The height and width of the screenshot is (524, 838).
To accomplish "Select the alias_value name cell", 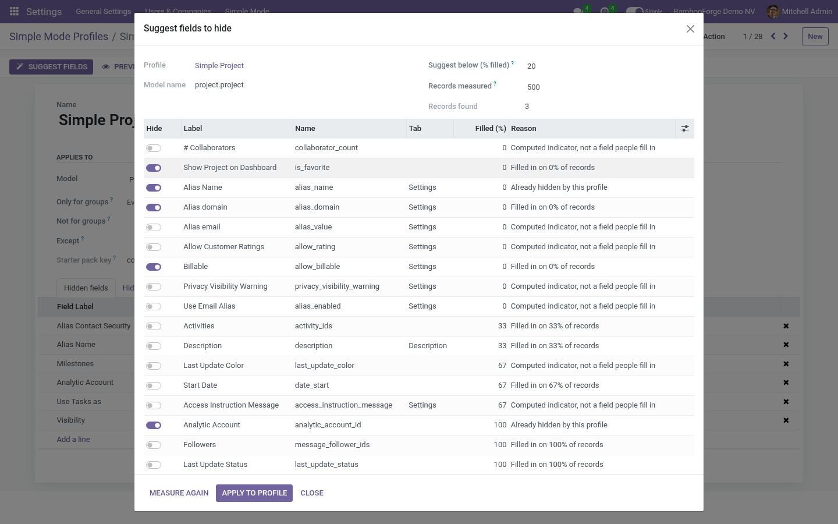I will point(349,227).
